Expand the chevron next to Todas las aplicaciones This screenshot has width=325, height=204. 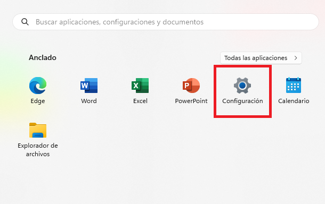coord(296,58)
